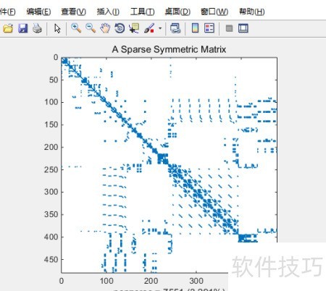
Task: Open file with folder icon
Action: pos(8,28)
